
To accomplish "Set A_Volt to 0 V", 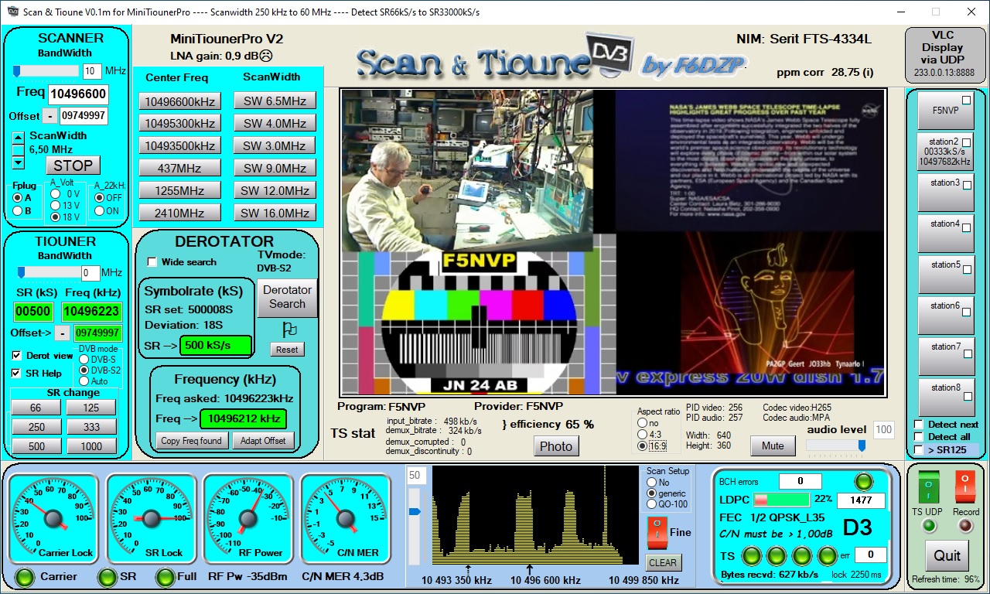I will (x=55, y=193).
